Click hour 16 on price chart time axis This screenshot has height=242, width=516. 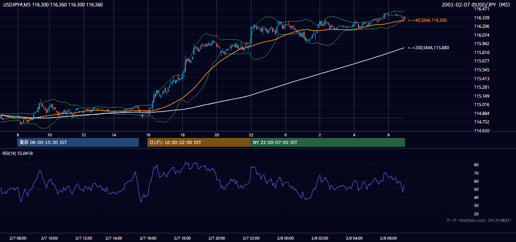[148, 135]
